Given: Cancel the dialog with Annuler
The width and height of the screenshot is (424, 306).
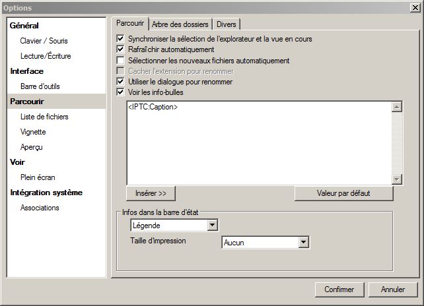Looking at the screenshot, I should click(393, 290).
